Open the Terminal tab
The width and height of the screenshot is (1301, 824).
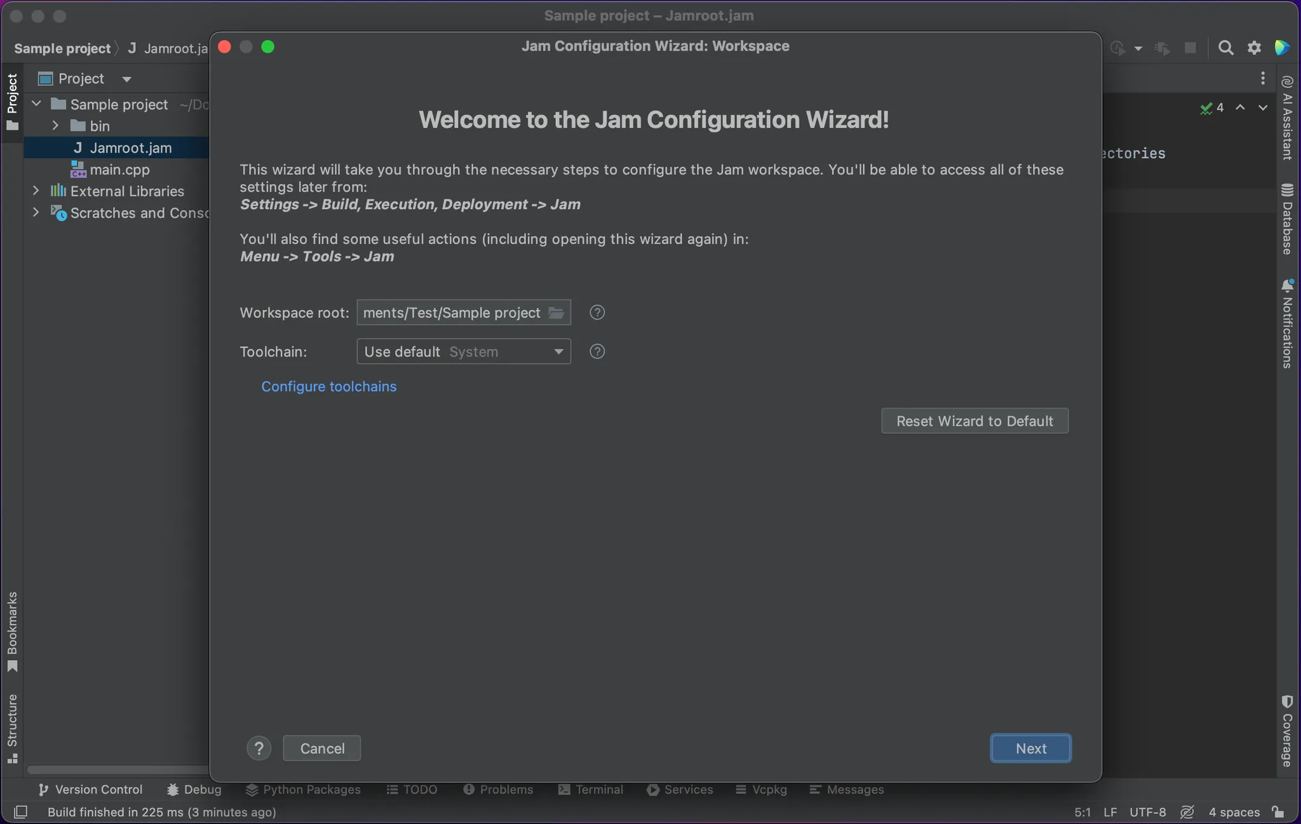pos(591,790)
